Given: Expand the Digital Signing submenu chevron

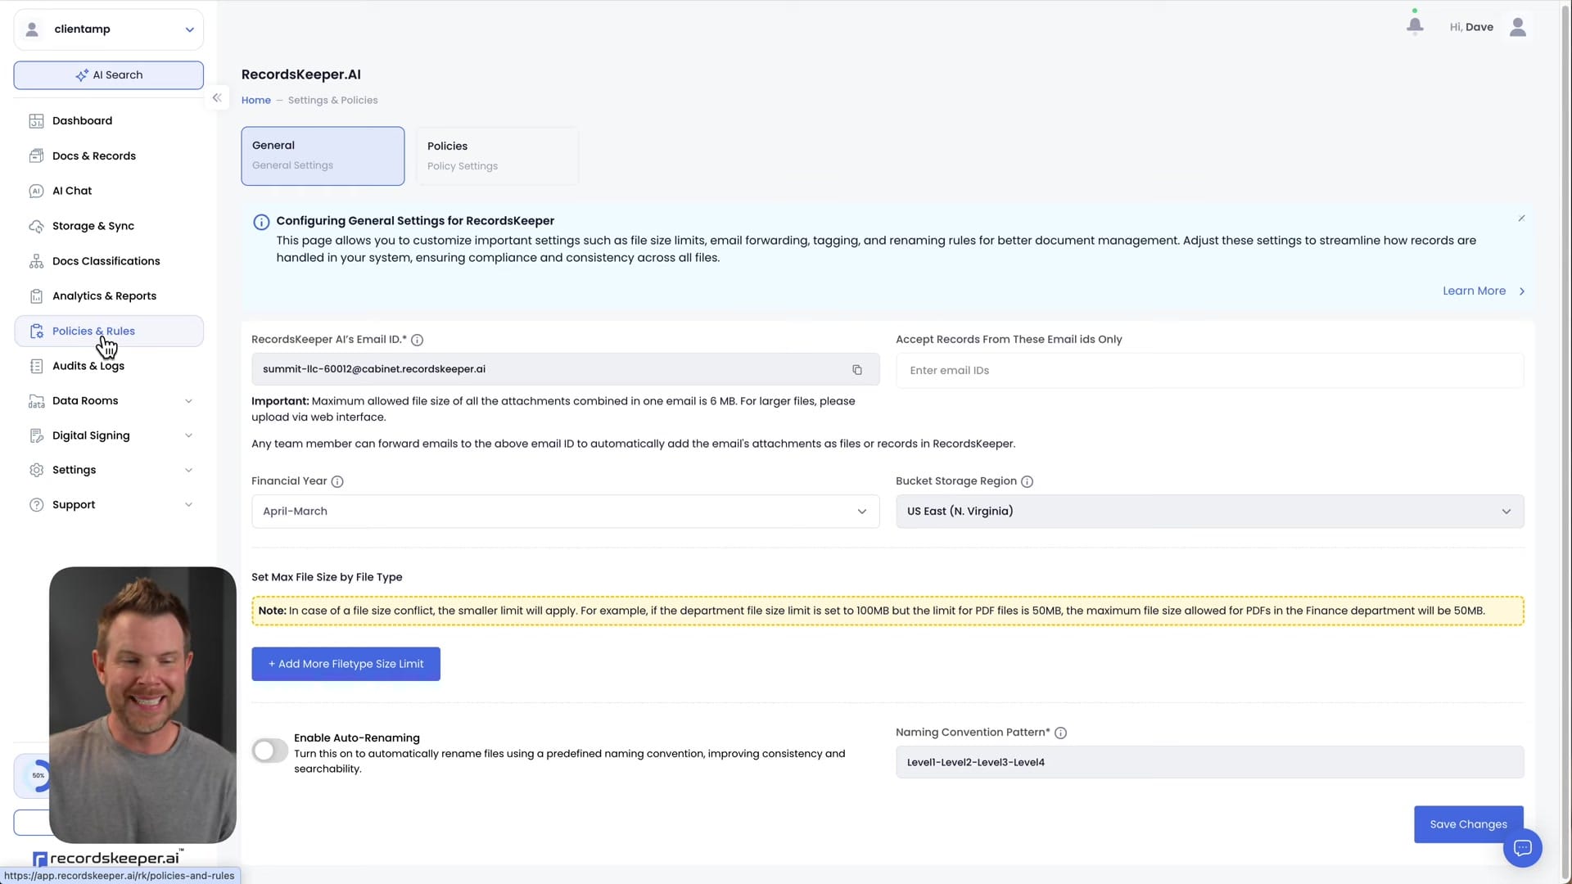Looking at the screenshot, I should pos(188,435).
